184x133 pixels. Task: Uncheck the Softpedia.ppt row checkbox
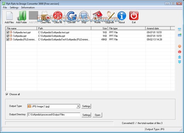point(8,36)
